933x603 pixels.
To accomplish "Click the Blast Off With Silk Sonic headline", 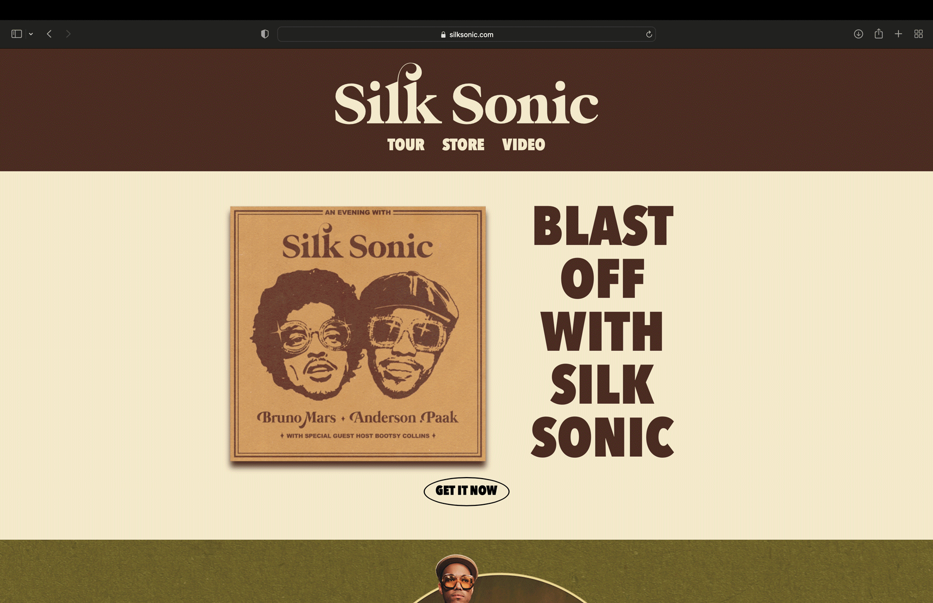I will (x=603, y=331).
